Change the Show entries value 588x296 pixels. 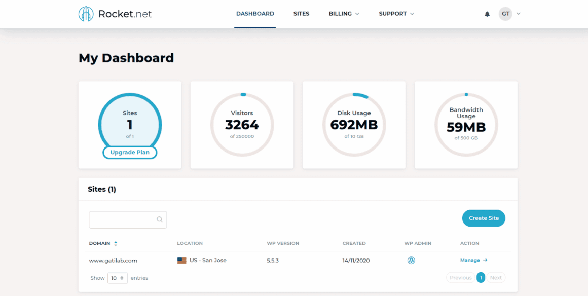117,278
